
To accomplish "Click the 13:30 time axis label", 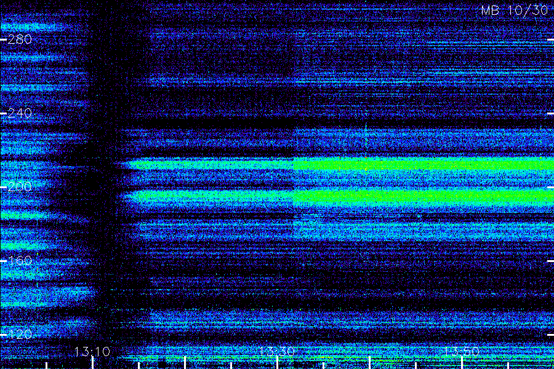I will pos(277,352).
